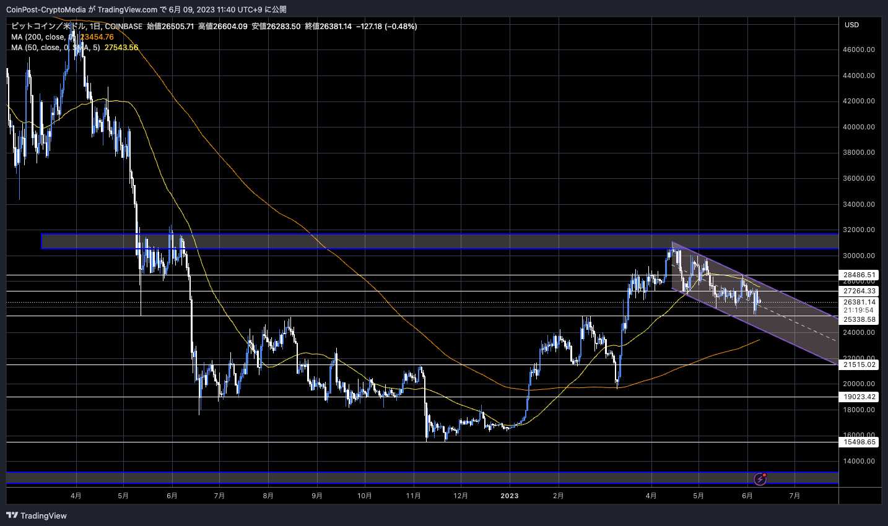Click the 28486.51 horizontal line price tag
The image size is (888, 526).
860,275
